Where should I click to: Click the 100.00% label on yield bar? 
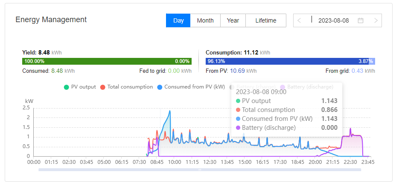pos(35,61)
